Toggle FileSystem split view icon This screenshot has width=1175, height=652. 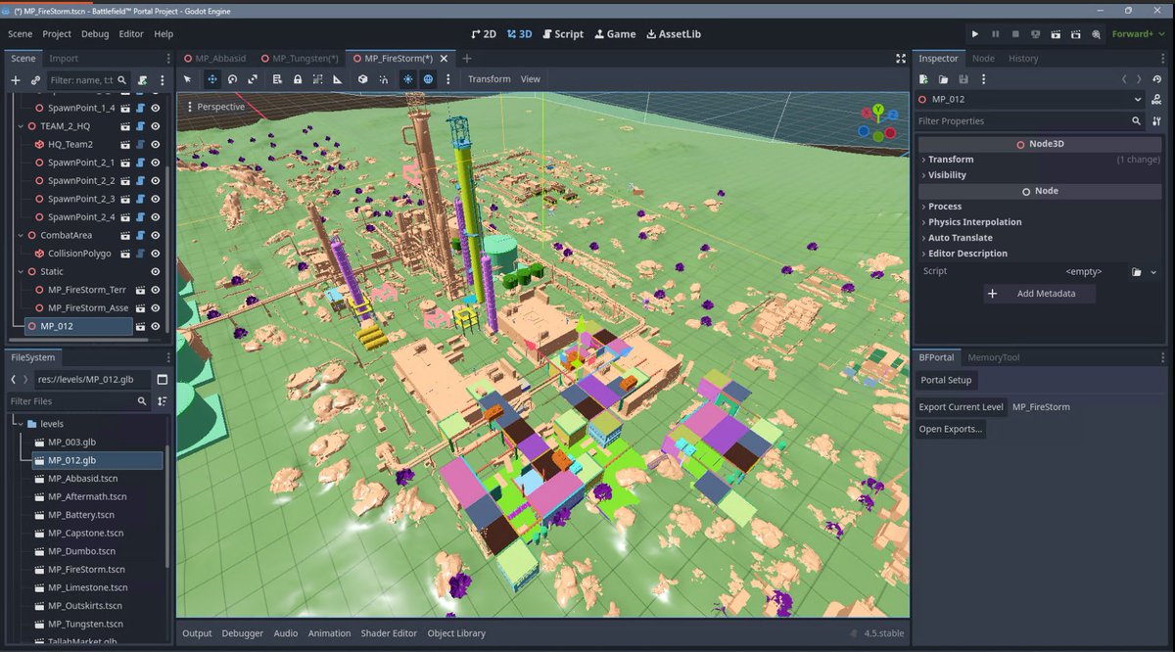[163, 379]
